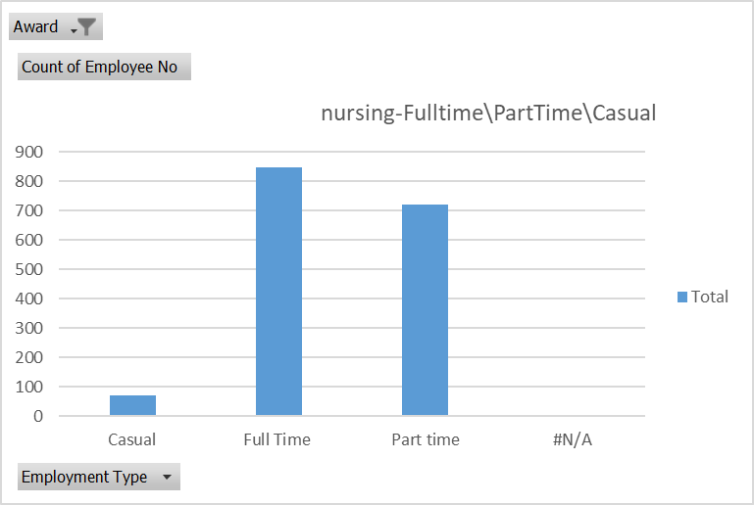Click the Total legend text
Screen dimensions: 754x505
pyautogui.click(x=710, y=297)
